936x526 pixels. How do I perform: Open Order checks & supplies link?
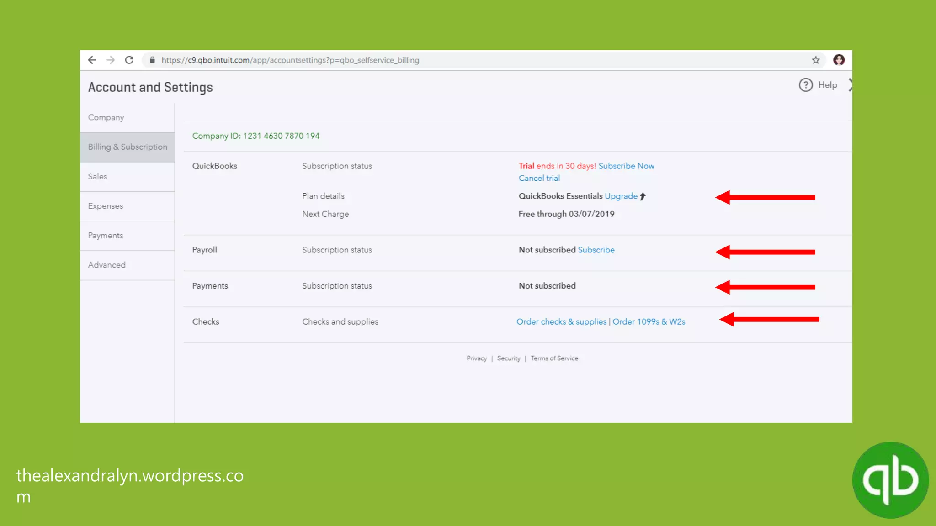561,321
